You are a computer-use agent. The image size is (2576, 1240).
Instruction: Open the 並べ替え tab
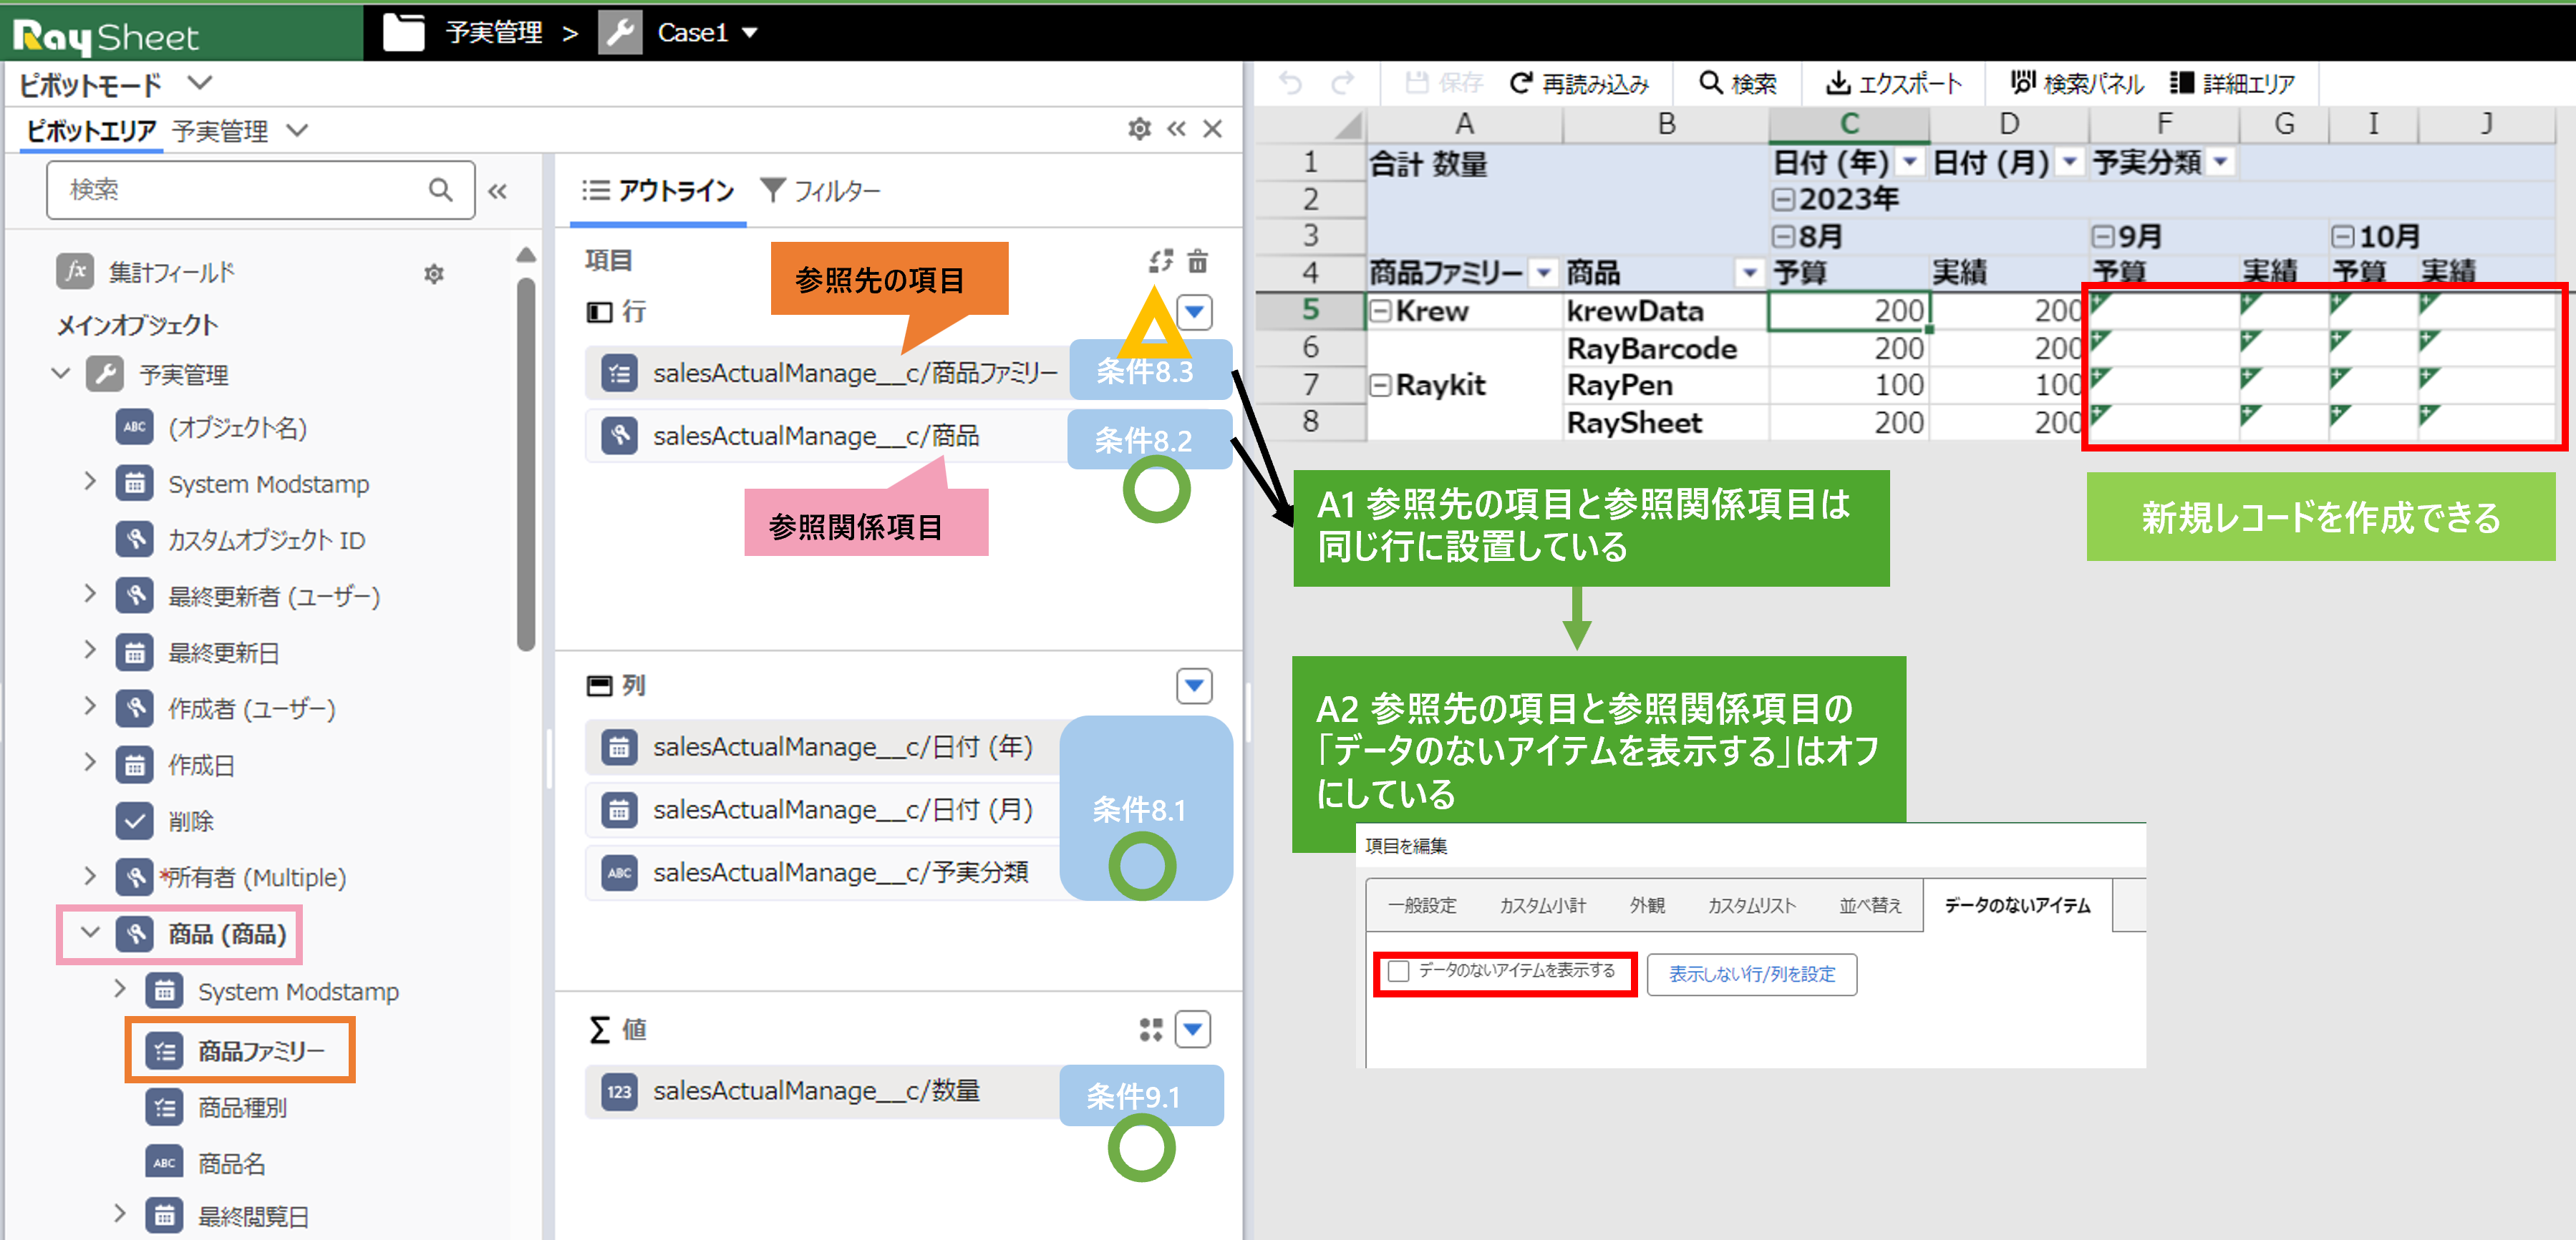1869,905
